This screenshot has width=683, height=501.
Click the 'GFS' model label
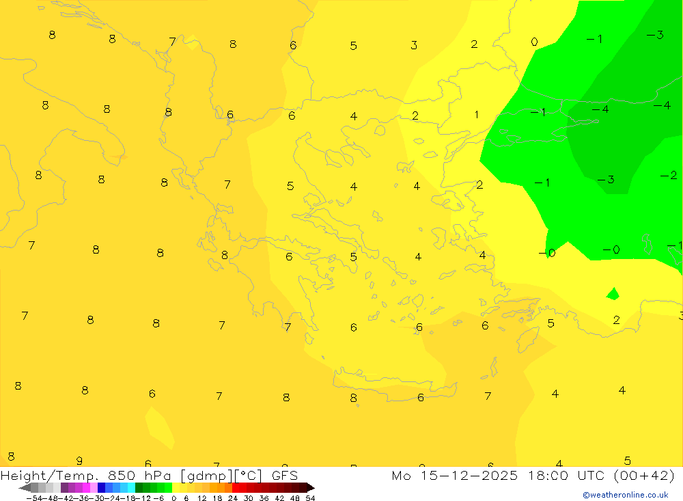[x=284, y=475]
